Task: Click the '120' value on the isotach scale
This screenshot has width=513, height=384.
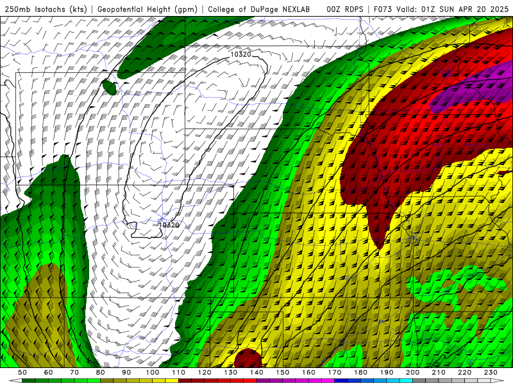Action: [x=205, y=372]
